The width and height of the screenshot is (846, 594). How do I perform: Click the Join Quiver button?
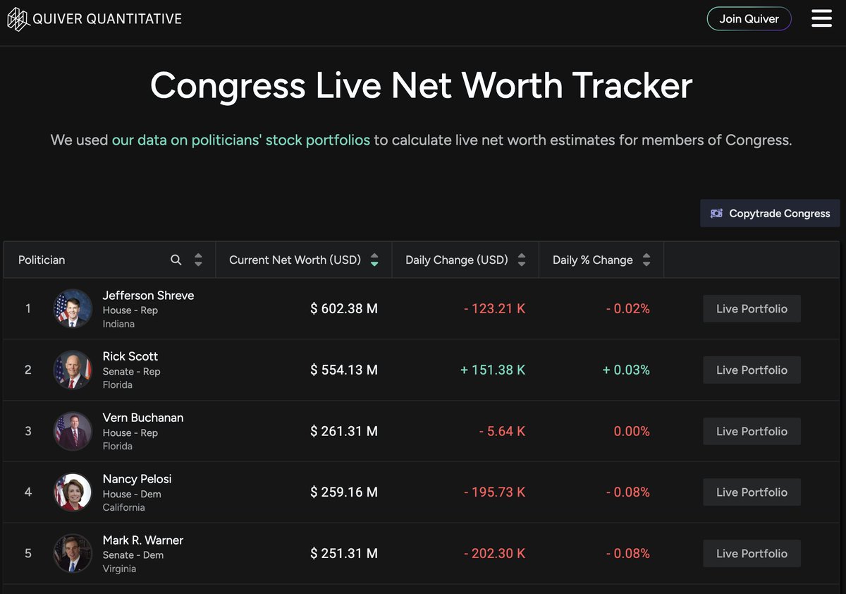[749, 18]
